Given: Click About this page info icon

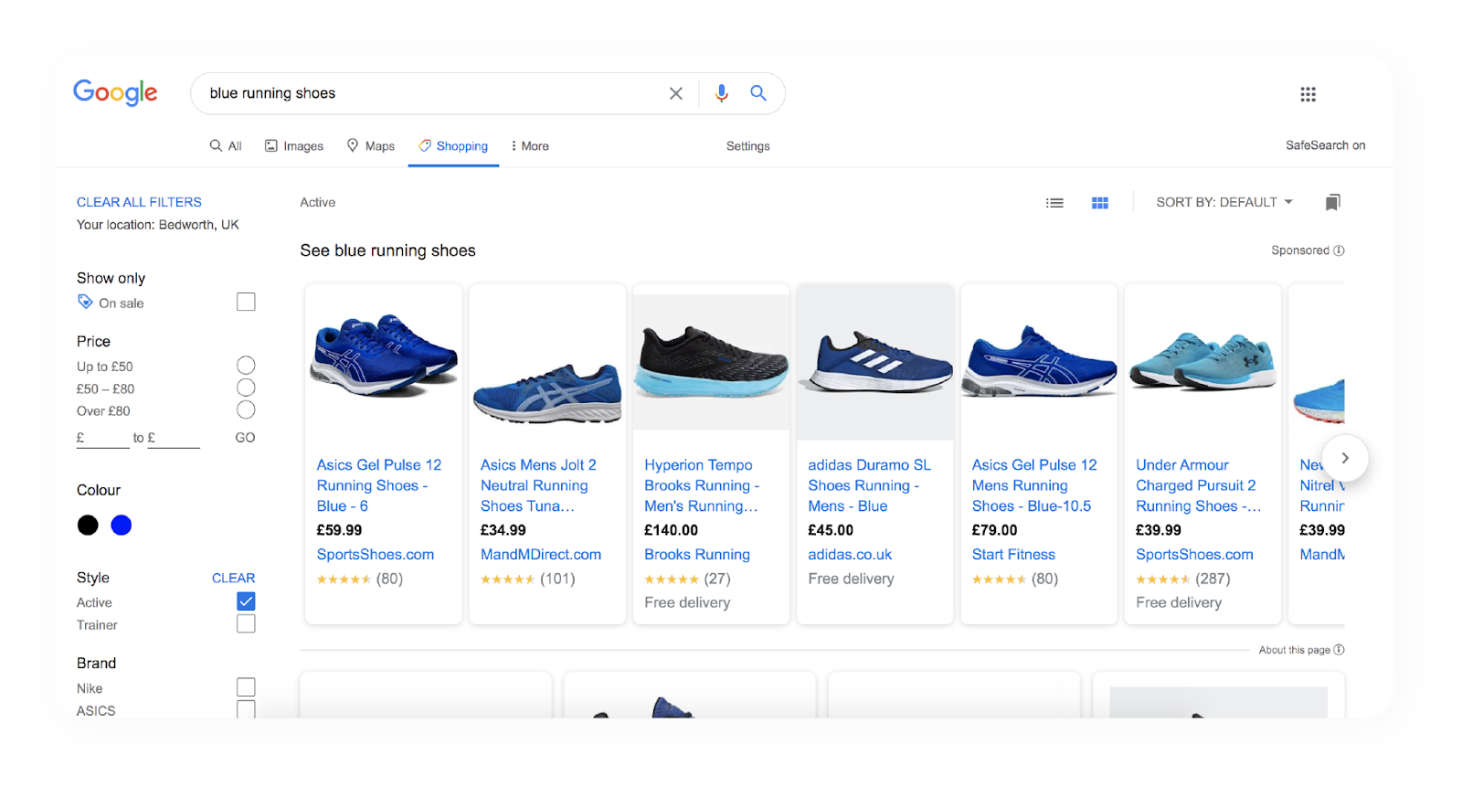Looking at the screenshot, I should (1339, 650).
